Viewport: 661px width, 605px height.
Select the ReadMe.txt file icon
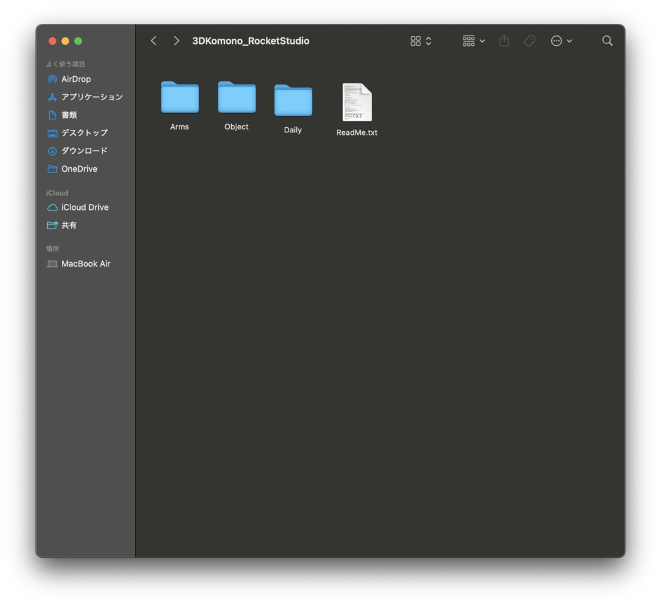tap(357, 102)
